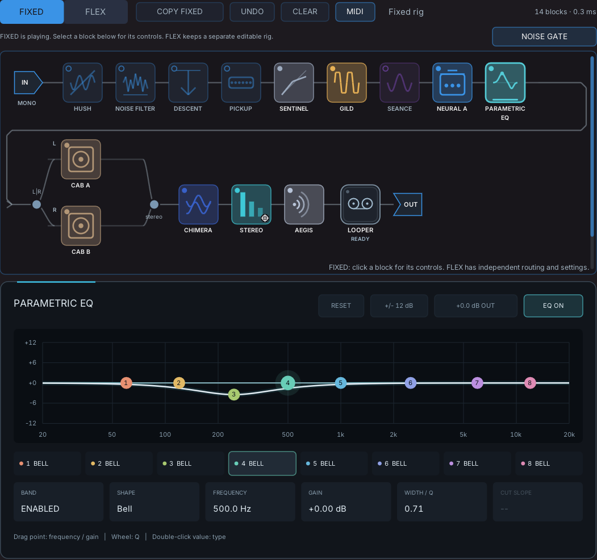Screen dimensions: 597x560
Task: Click COPY FIXED button
Action: [x=179, y=12]
